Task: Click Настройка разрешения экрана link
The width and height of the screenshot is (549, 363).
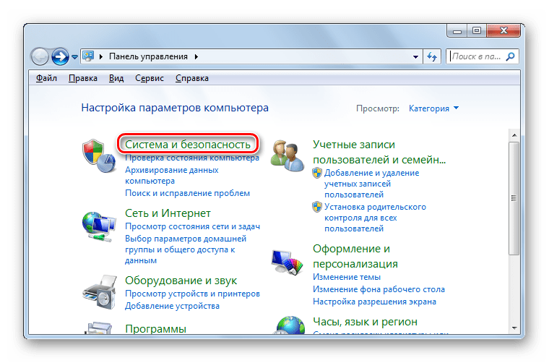Action: pos(375,302)
